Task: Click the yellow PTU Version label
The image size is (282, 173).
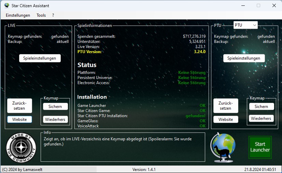Action: pos(89,52)
